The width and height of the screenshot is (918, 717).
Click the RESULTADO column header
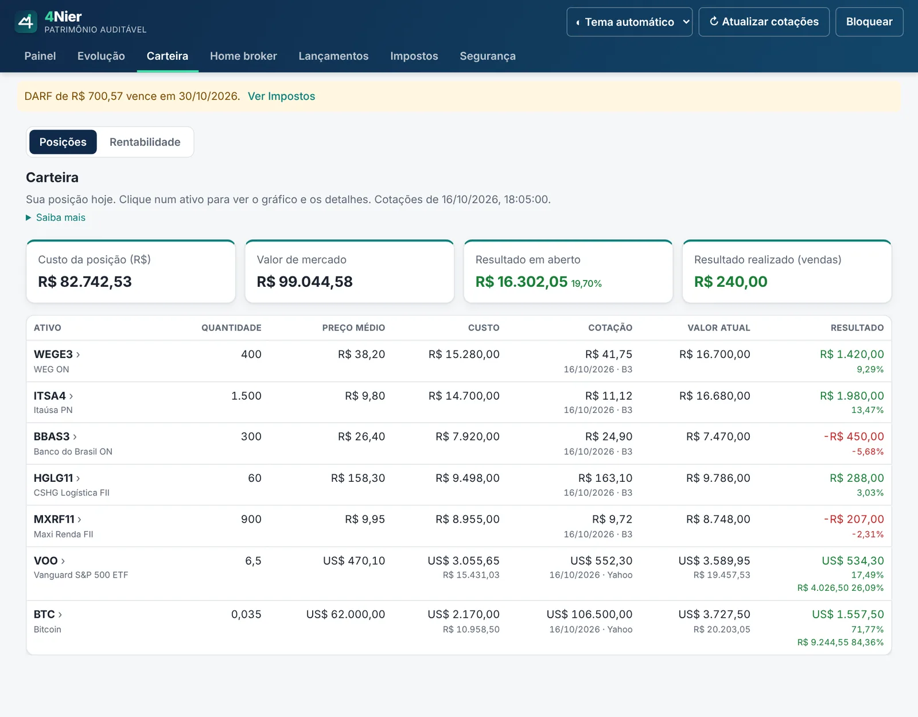857,328
